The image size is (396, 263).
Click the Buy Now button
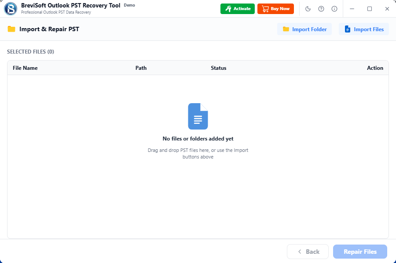(275, 9)
